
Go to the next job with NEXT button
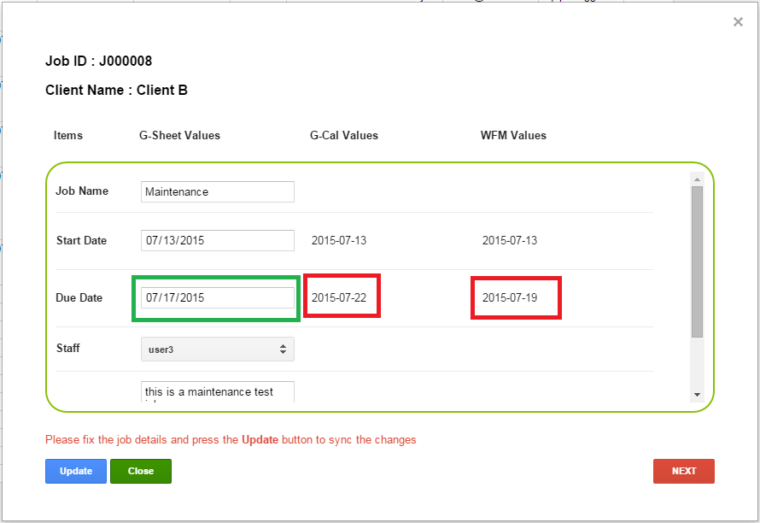tap(683, 471)
